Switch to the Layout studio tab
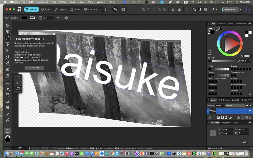The width and height of the screenshot is (253, 158). pos(60,10)
